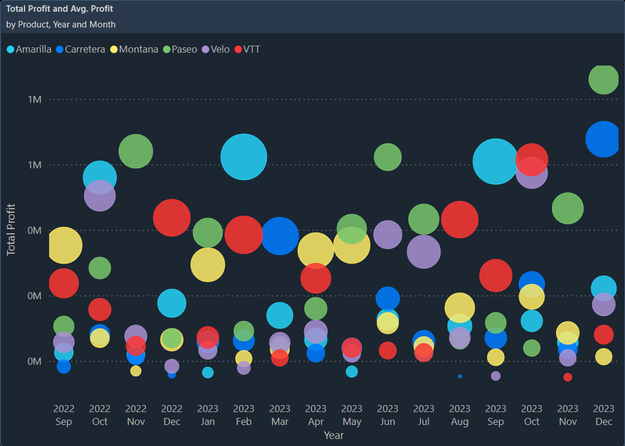The height and width of the screenshot is (446, 625).
Task: Select the large green Paseo bubble in Dec 2023
Action: 603,80
